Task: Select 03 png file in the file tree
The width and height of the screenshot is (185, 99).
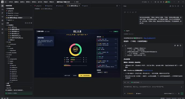Action: point(14,31)
